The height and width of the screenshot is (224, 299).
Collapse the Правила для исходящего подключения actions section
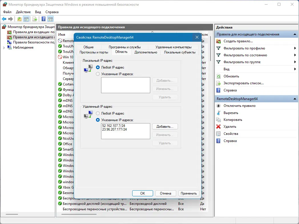(295, 34)
